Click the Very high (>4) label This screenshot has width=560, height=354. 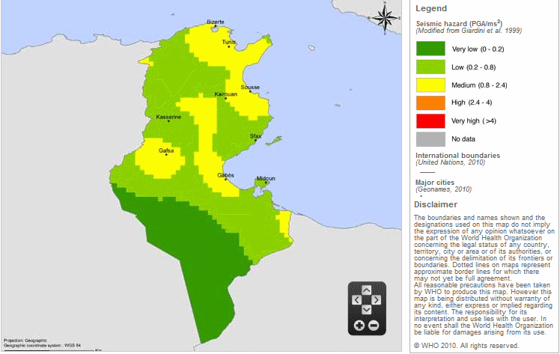click(474, 121)
